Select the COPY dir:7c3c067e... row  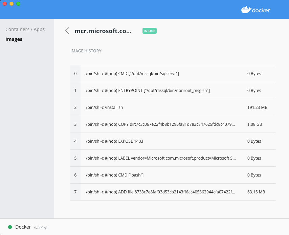point(173,124)
